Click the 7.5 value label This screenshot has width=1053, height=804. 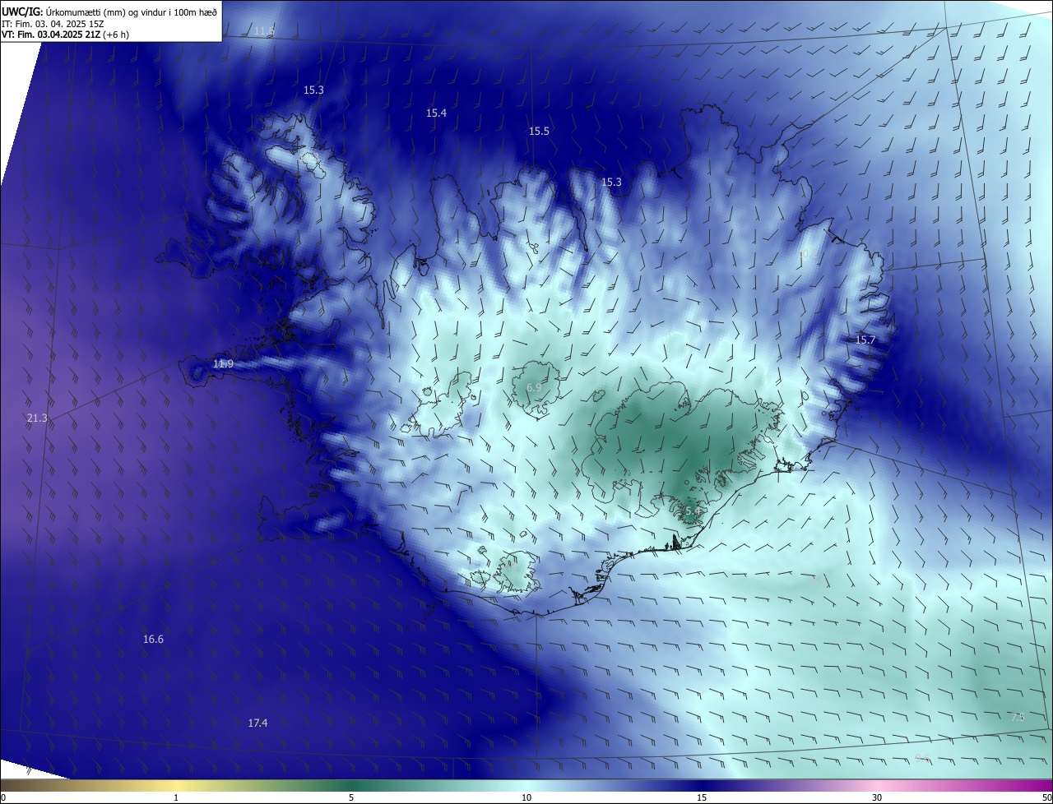(x=1018, y=718)
